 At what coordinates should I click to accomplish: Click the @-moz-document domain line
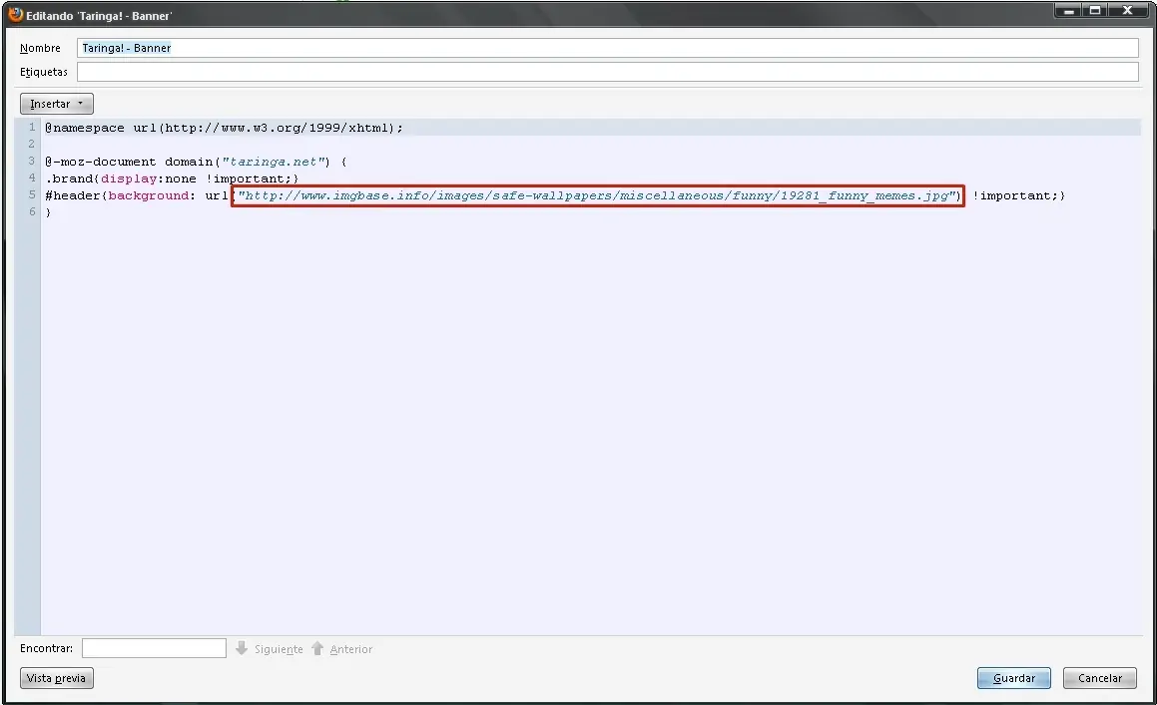[x=196, y=162]
